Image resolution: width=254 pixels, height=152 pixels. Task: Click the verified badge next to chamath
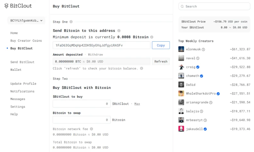click(202, 76)
